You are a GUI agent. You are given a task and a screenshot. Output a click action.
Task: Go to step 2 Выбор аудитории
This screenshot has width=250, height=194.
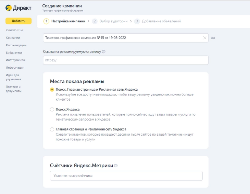tap(110, 21)
